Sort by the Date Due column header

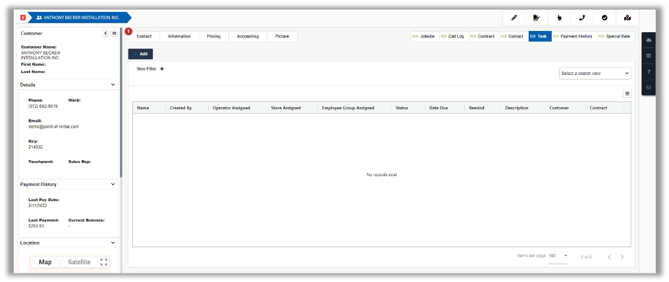pos(439,108)
